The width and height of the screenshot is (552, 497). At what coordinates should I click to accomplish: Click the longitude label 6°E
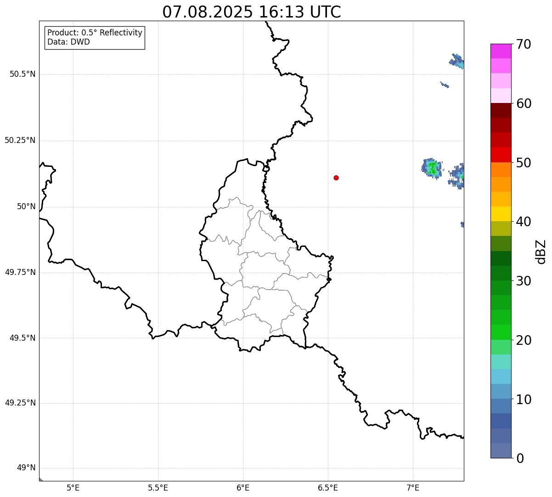coord(243,488)
